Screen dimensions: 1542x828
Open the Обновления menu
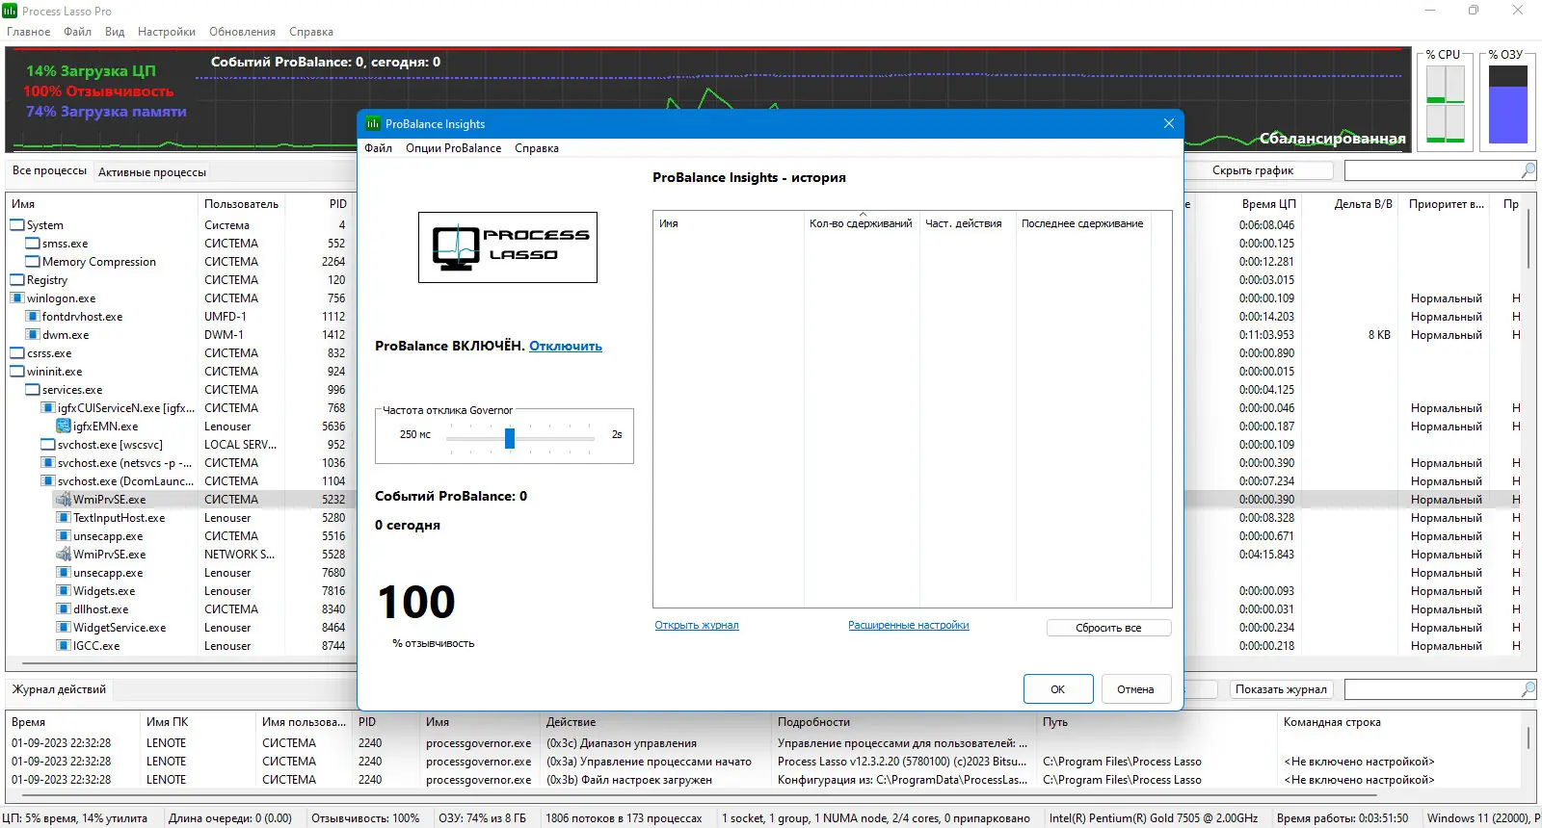(x=242, y=32)
